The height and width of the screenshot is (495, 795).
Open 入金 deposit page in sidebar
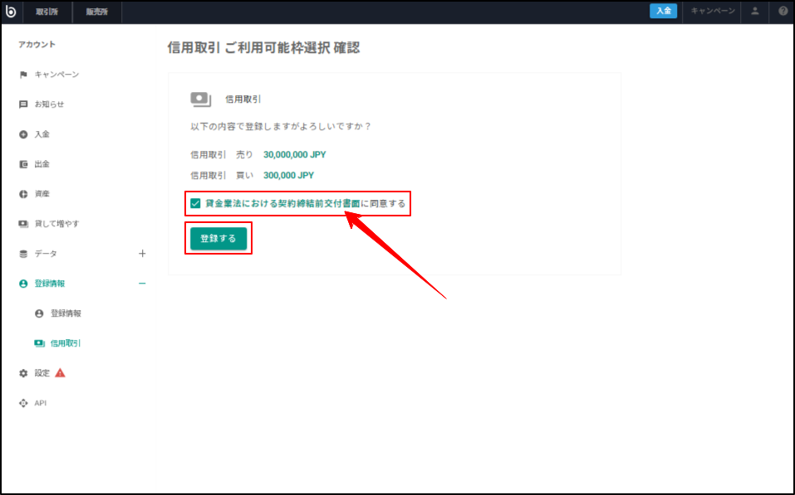point(42,134)
